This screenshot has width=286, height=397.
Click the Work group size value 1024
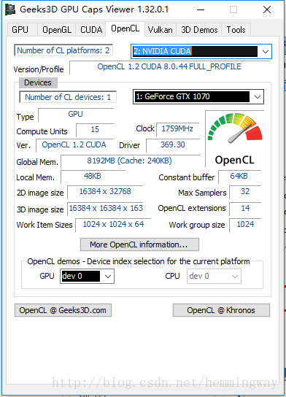245,225
